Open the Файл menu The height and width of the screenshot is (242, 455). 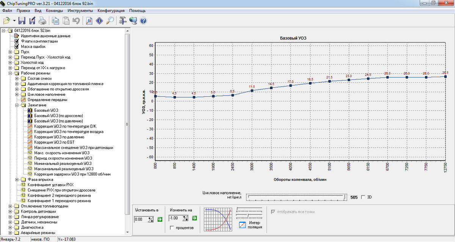click(7, 11)
